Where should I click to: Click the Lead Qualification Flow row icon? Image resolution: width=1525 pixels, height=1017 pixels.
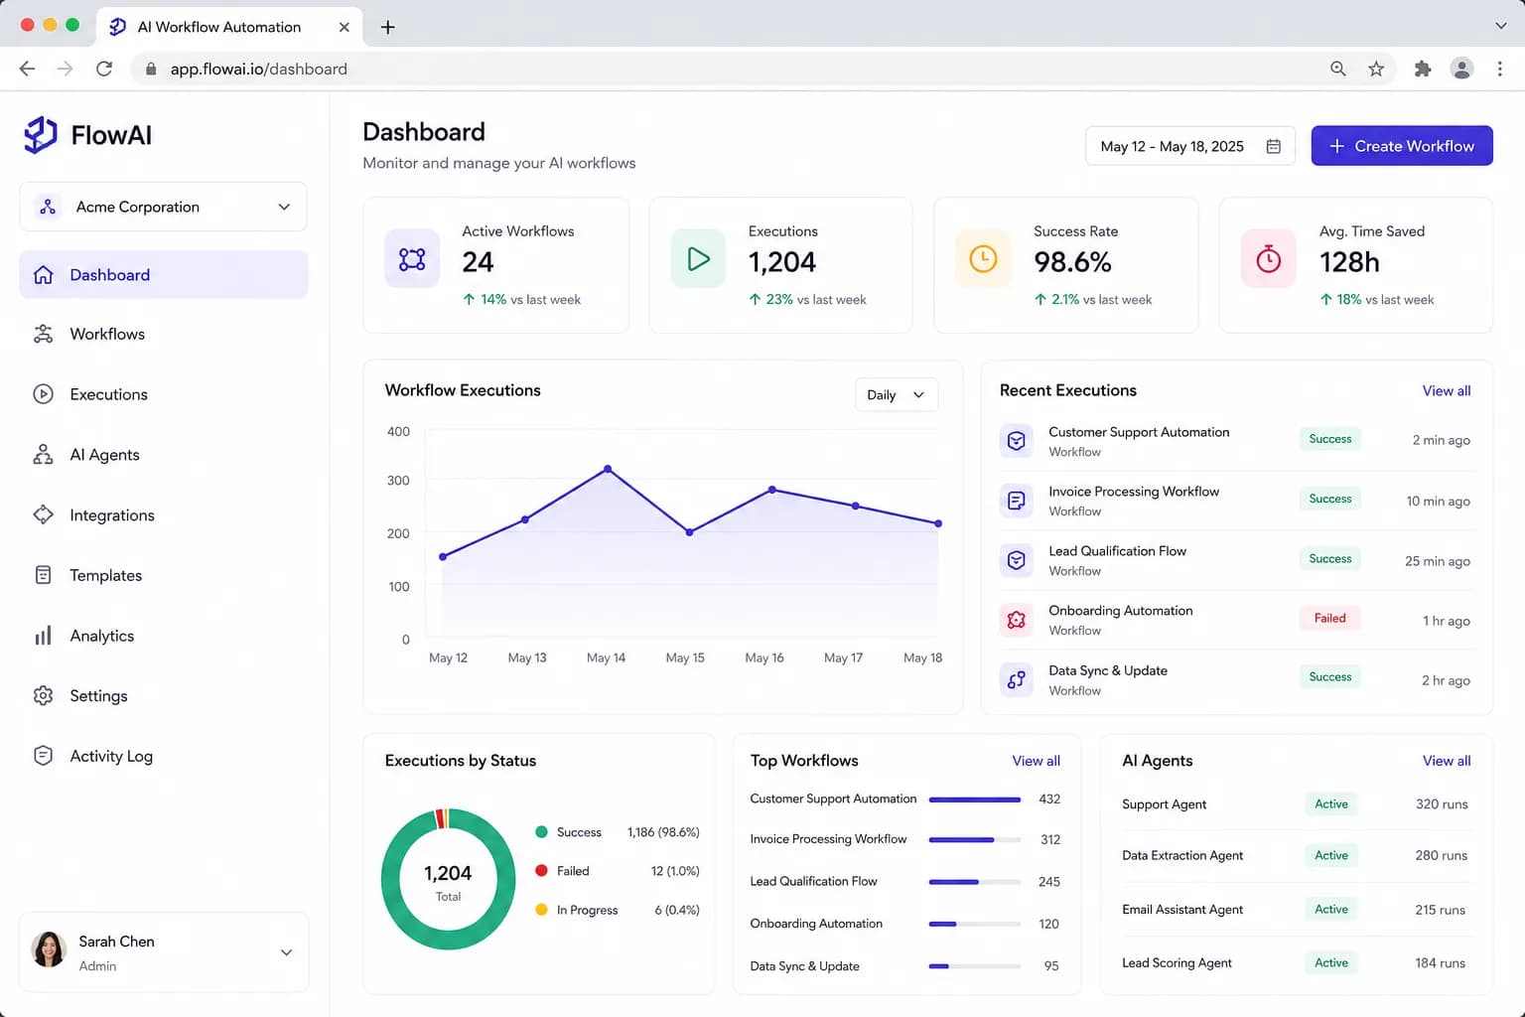pyautogui.click(x=1017, y=560)
